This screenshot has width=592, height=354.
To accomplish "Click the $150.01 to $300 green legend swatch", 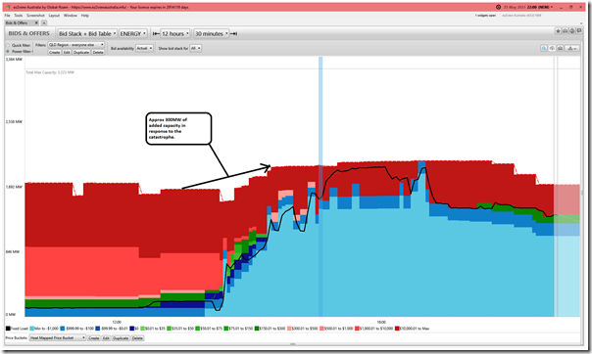I will pos(257,329).
